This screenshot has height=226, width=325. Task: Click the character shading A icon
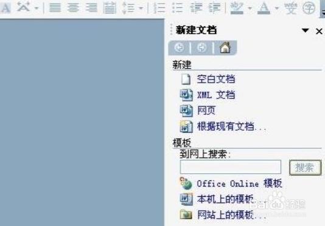pyautogui.click(x=5, y=8)
